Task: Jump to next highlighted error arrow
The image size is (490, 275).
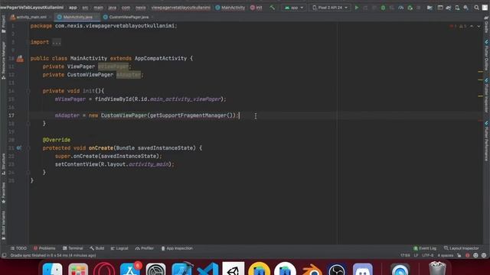Action: pos(479,27)
